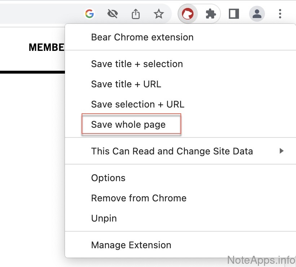Unpin the Bear extension
The height and width of the screenshot is (267, 296).
[x=104, y=218]
